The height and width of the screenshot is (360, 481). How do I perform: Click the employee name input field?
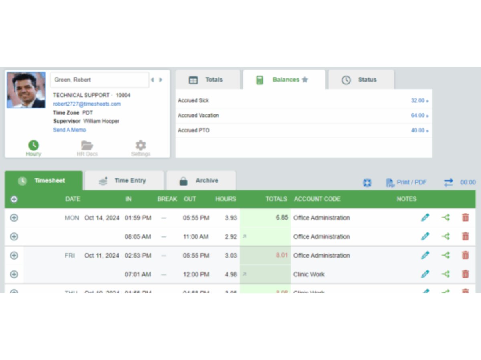click(x=99, y=80)
